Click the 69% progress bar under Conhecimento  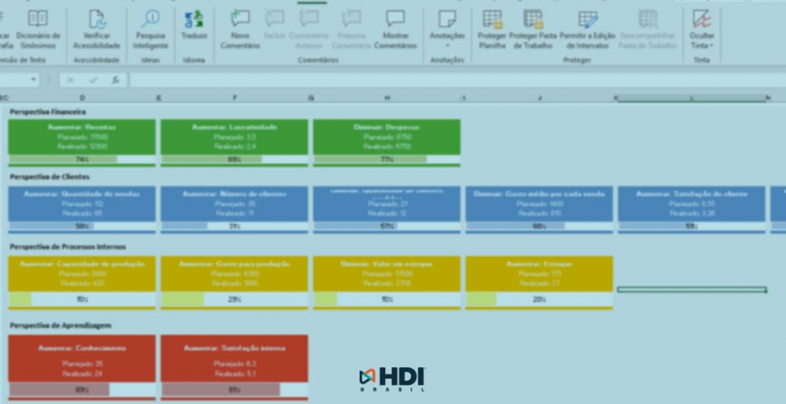[81, 389]
